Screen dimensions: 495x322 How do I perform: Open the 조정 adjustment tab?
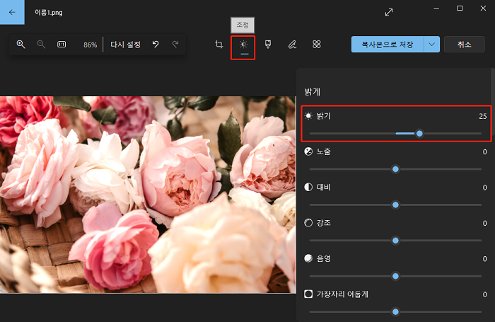(x=243, y=45)
